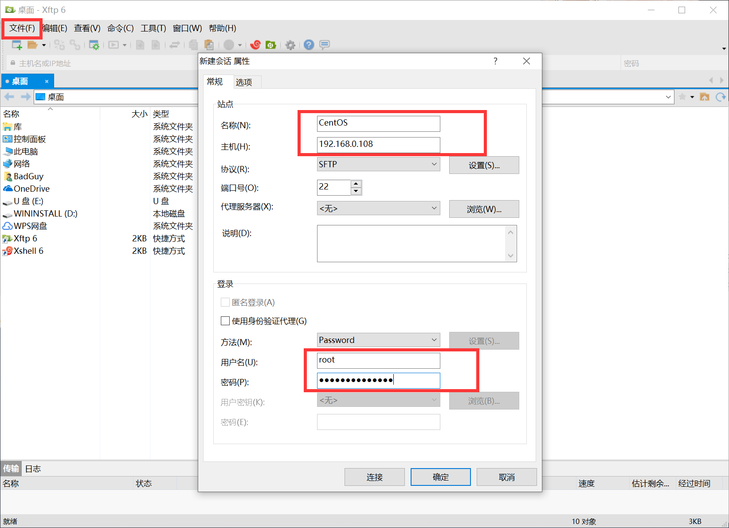
Task: Open session properties toolbar icon
Action: 94,45
